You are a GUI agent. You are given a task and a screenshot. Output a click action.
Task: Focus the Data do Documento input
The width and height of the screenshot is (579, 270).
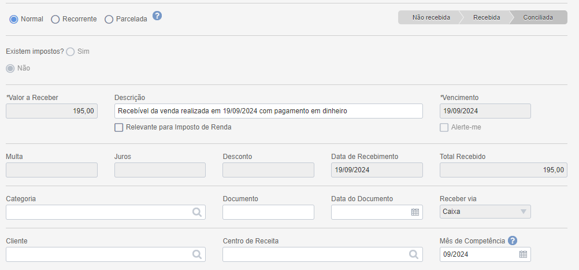[x=377, y=212]
